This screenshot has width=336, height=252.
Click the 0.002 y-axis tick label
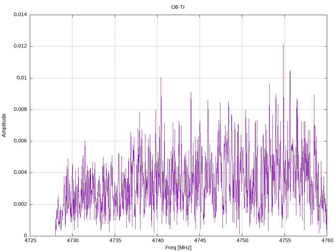20,204
